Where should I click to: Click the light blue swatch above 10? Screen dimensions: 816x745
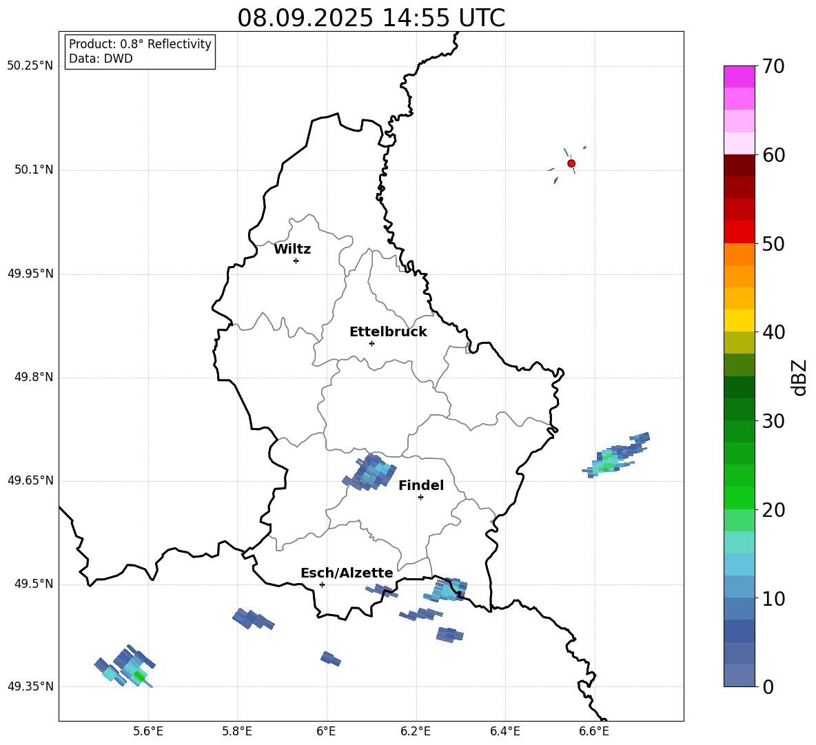(739, 586)
